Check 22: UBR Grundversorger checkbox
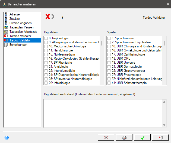Viewport: 171px width, 143px height. click(109, 71)
